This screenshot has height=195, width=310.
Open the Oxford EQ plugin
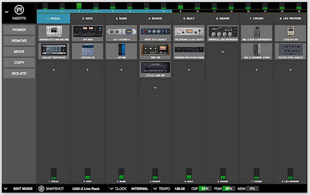pyautogui.click(x=88, y=51)
